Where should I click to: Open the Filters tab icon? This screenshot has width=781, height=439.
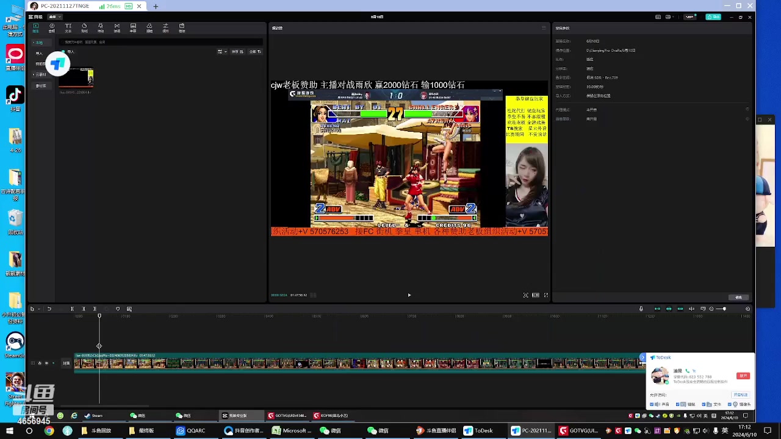[149, 28]
